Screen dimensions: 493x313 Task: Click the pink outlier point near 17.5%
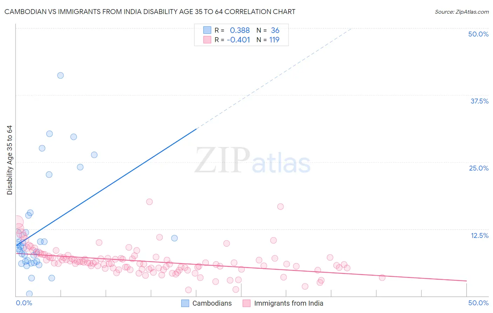tap(149, 202)
